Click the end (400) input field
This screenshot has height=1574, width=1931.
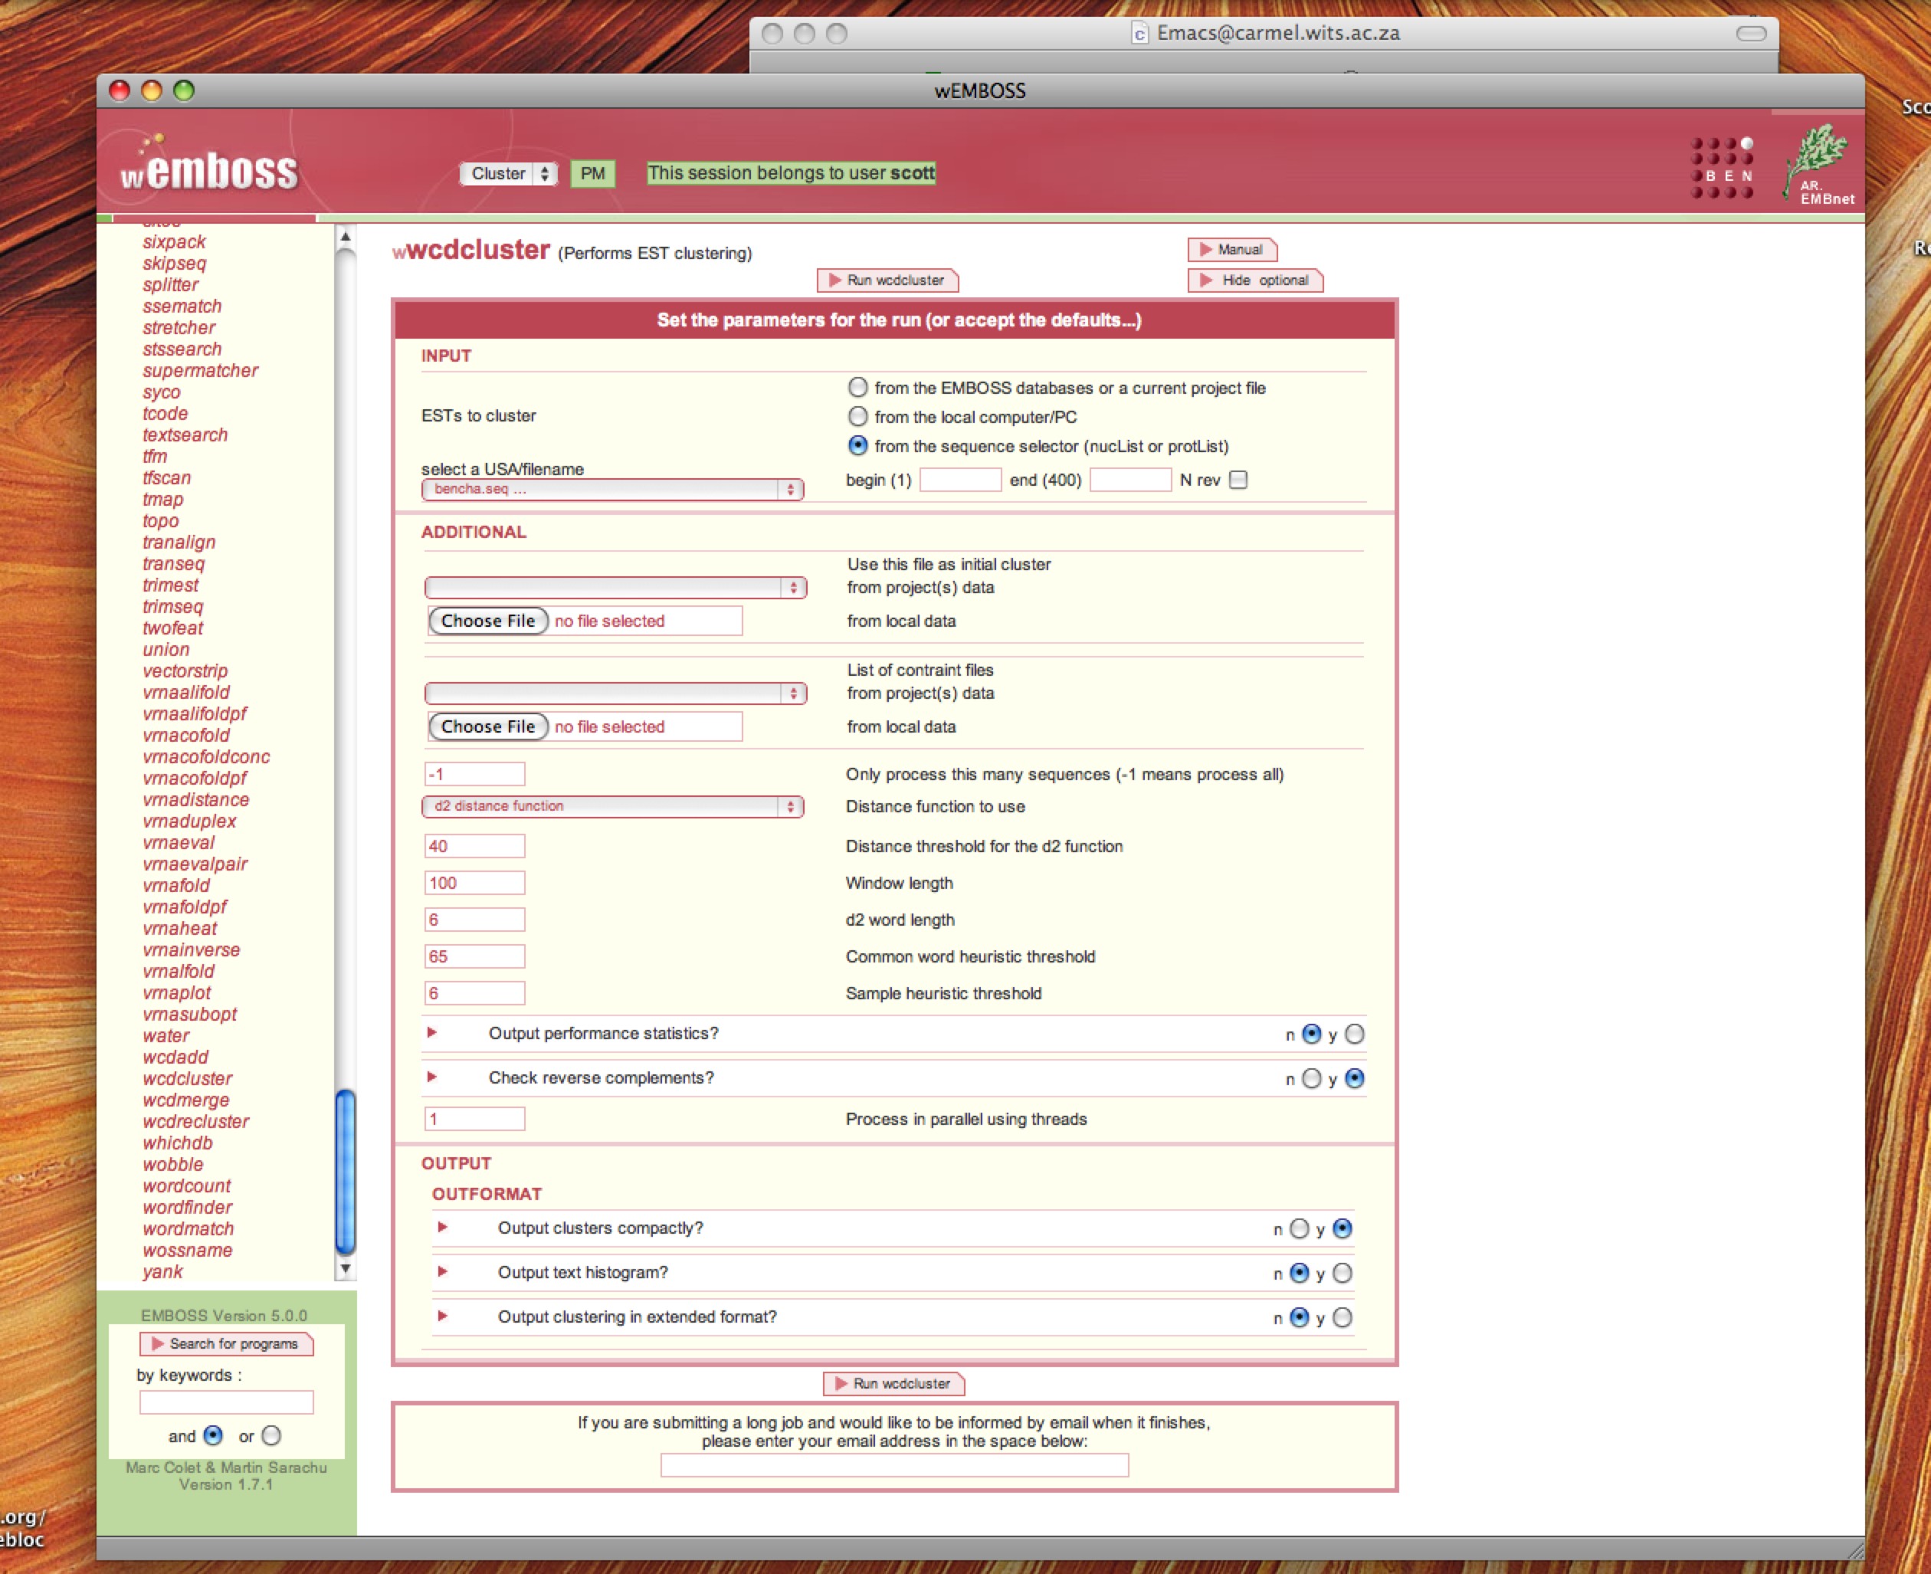(1130, 480)
